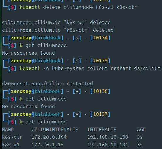Click the first 'No resources found' message
The width and height of the screenshot is (162, 149).
(x=28, y=53)
